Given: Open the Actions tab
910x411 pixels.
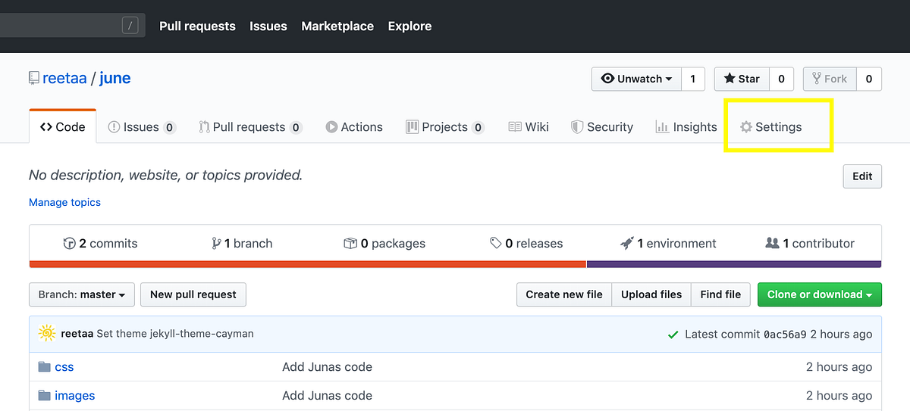Looking at the screenshot, I should coord(354,127).
